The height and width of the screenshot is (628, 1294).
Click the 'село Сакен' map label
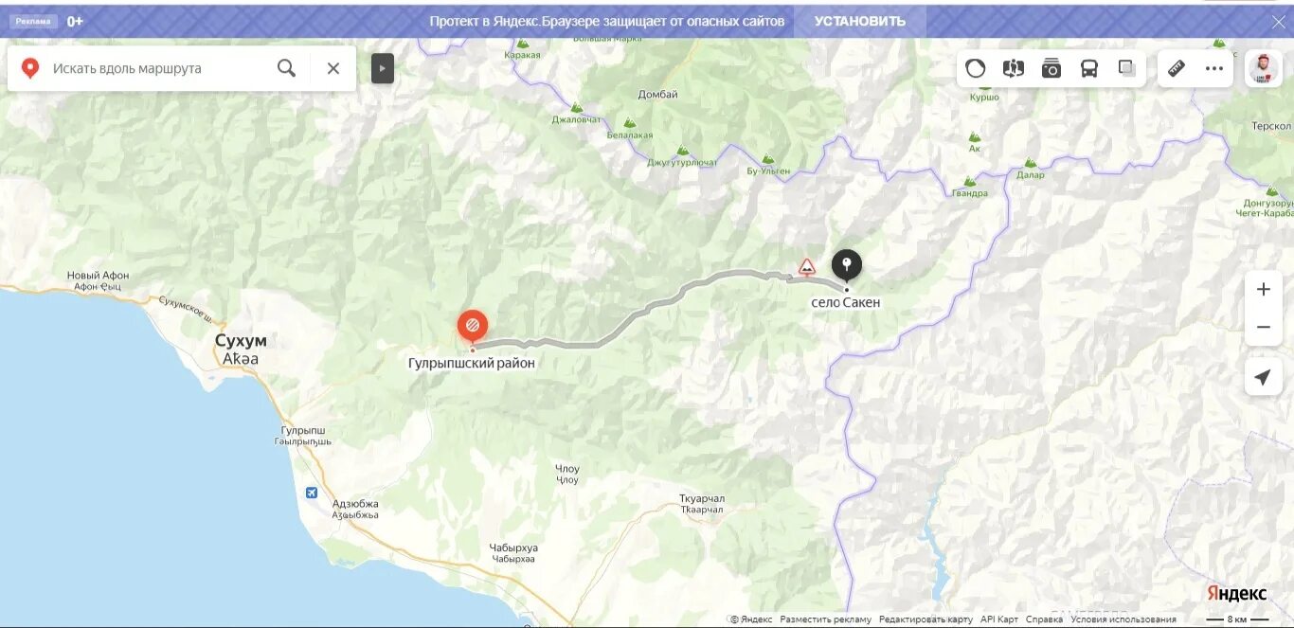846,302
